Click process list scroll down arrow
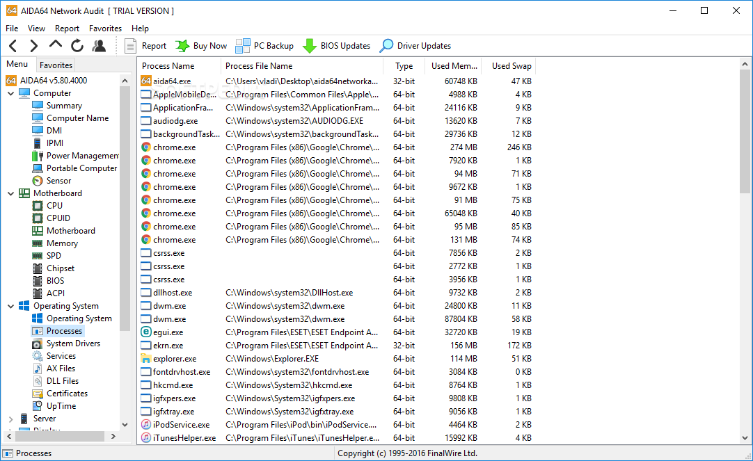Image resolution: width=753 pixels, height=461 pixels. coord(745,437)
